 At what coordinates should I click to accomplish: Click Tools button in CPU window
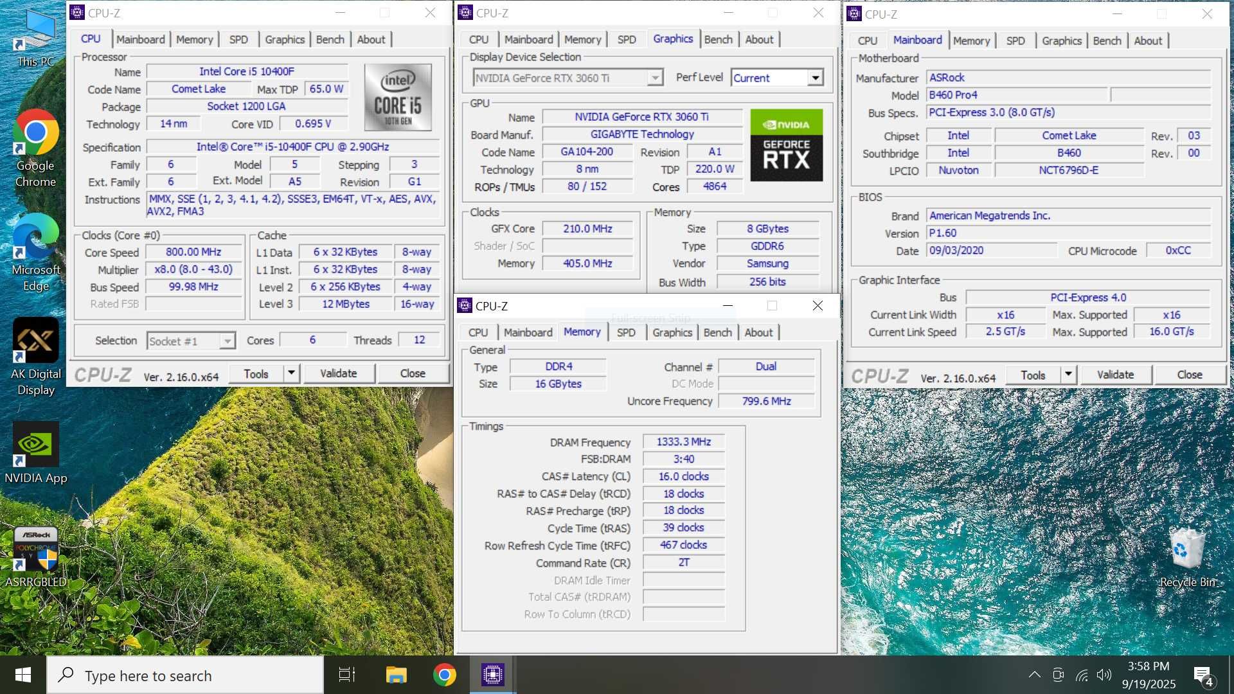256,373
